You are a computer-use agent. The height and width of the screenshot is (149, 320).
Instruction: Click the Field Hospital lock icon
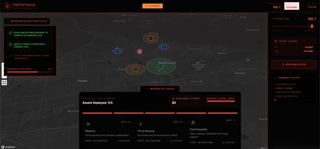pos(224,143)
